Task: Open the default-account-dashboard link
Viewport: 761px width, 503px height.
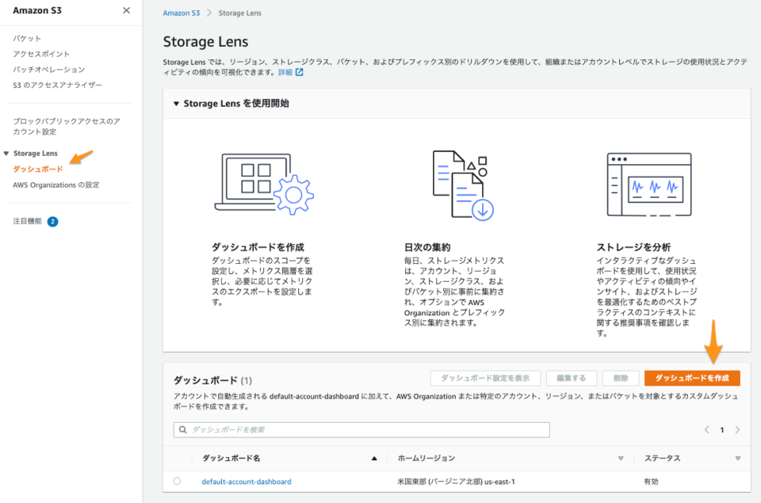Action: (247, 482)
